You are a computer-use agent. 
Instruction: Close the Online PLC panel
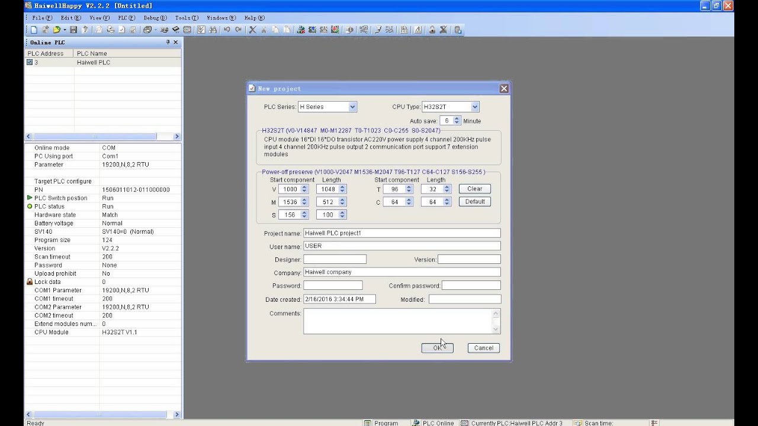coord(175,43)
